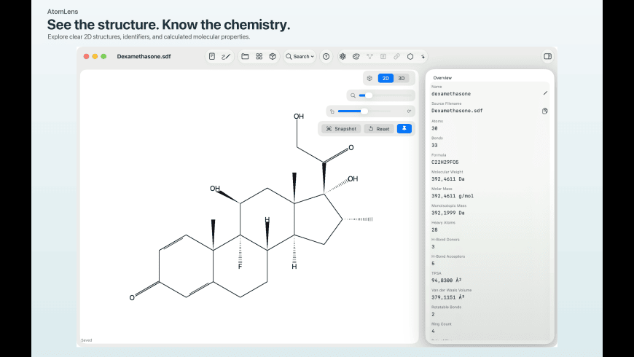Click the chain link icon
Viewport: 634px width, 357px height.
396,57
